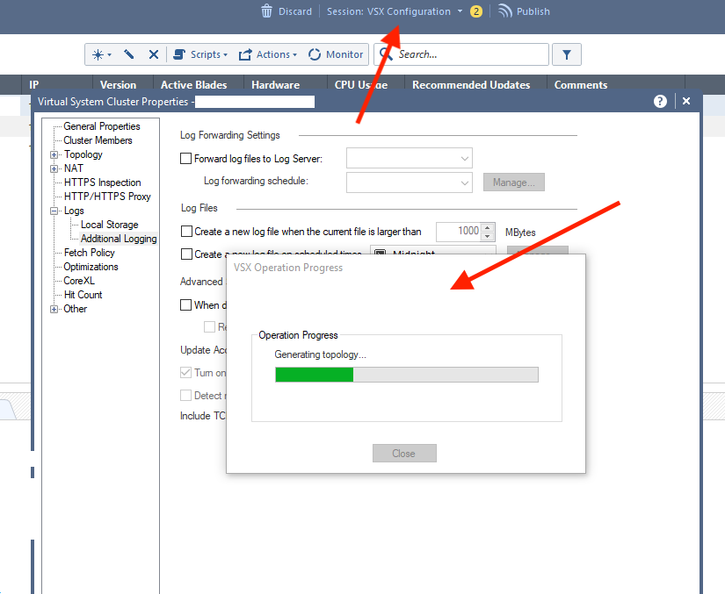Expand the Other tree node
Screen dimensions: 725x594
point(54,309)
